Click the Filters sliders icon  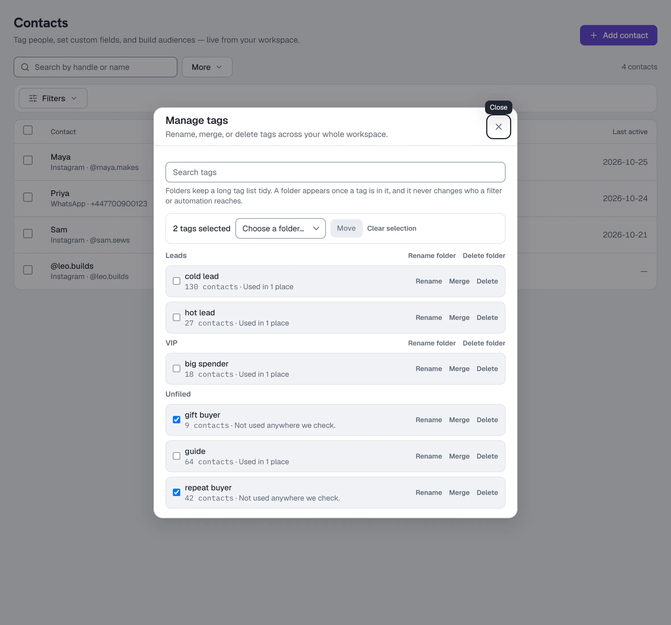click(x=33, y=99)
